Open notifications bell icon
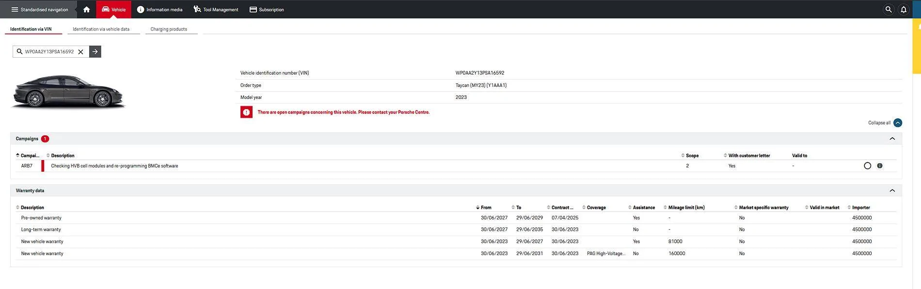The width and height of the screenshot is (921, 289). (904, 9)
